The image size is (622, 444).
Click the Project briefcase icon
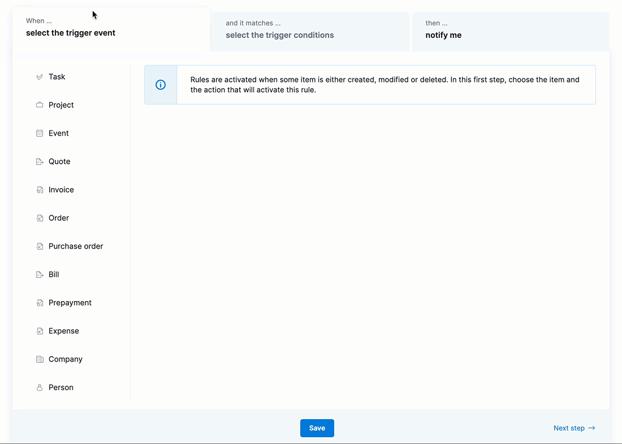pyautogui.click(x=39, y=105)
